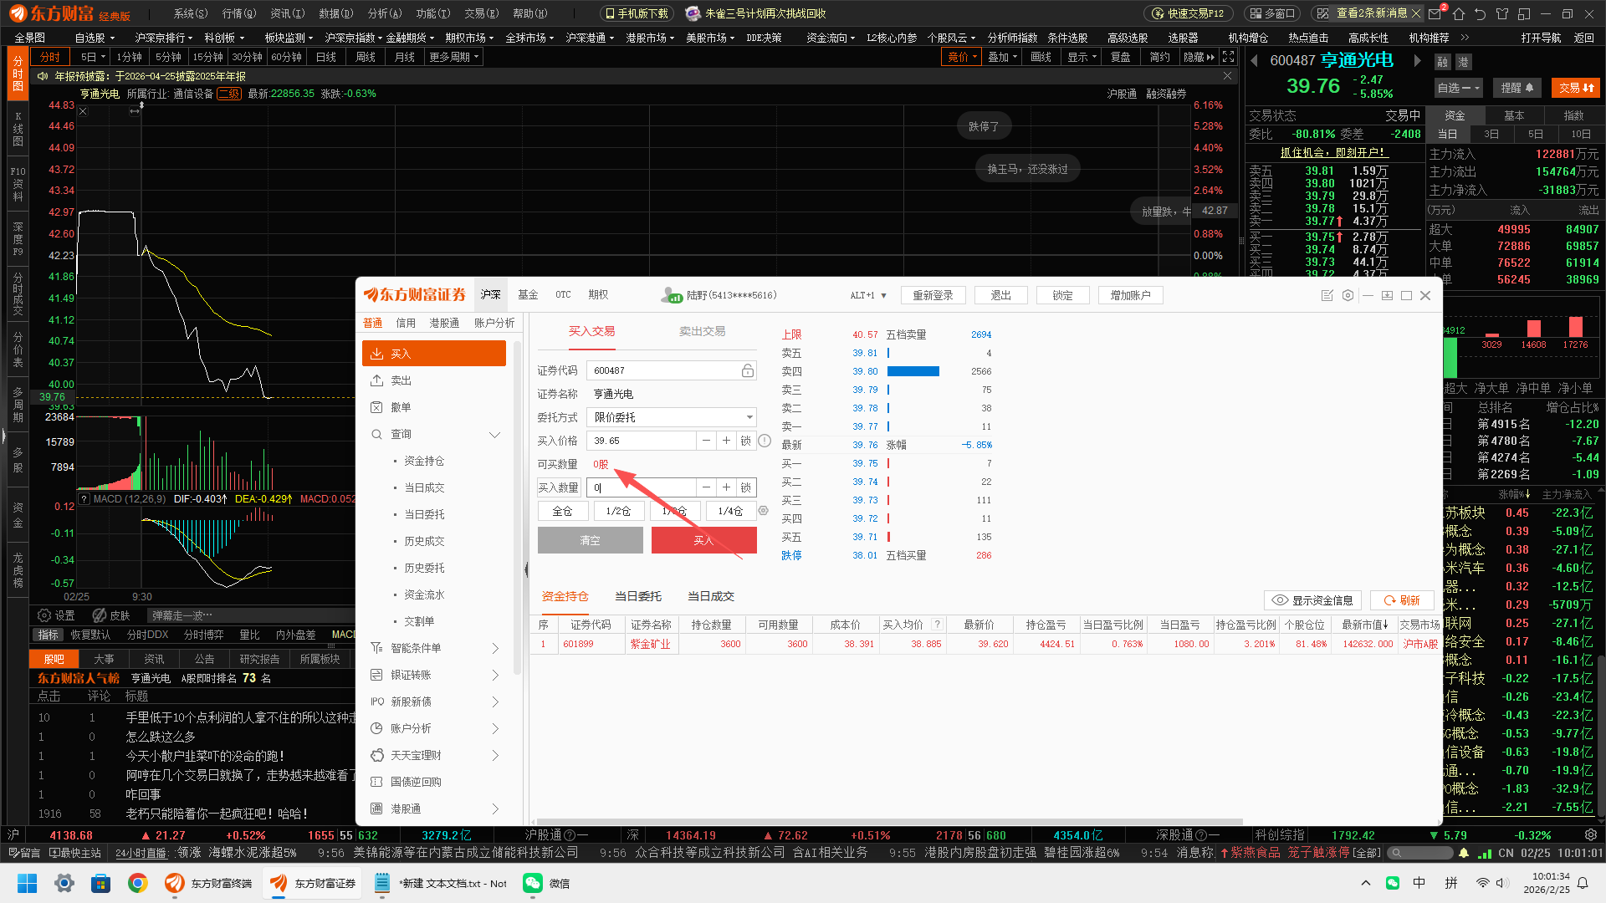Screen dimensions: 1606x903
Task: Click the 买入数量 input field
Action: tap(641, 487)
